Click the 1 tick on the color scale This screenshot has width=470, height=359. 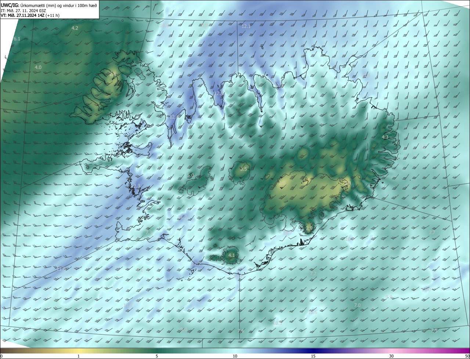(x=79, y=356)
